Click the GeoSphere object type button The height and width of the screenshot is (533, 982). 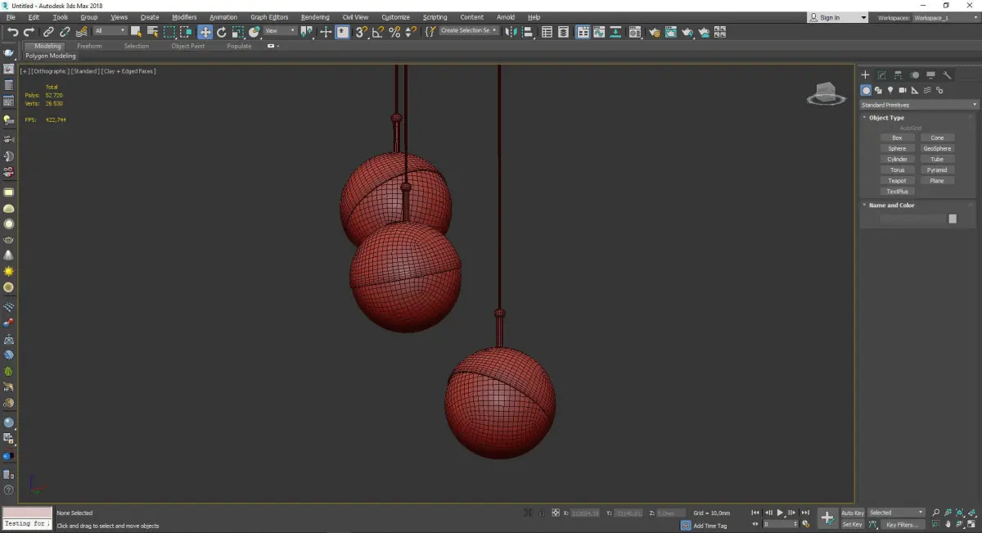click(x=937, y=149)
